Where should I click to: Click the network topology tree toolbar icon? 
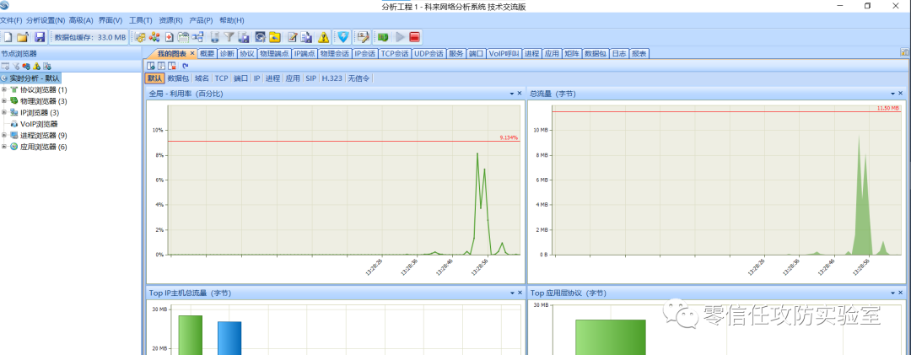(197, 37)
